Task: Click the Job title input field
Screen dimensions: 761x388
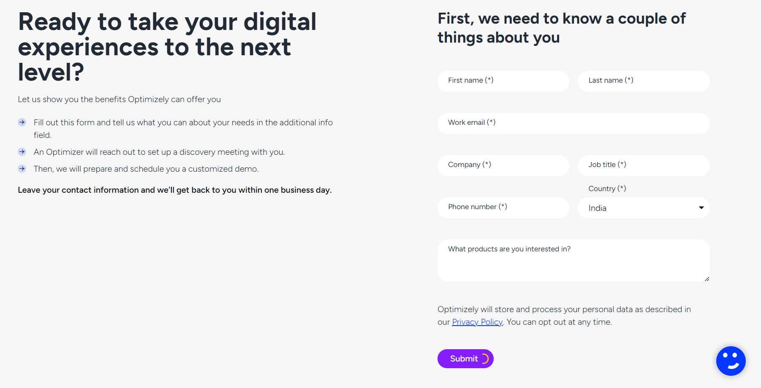Action: coord(643,165)
